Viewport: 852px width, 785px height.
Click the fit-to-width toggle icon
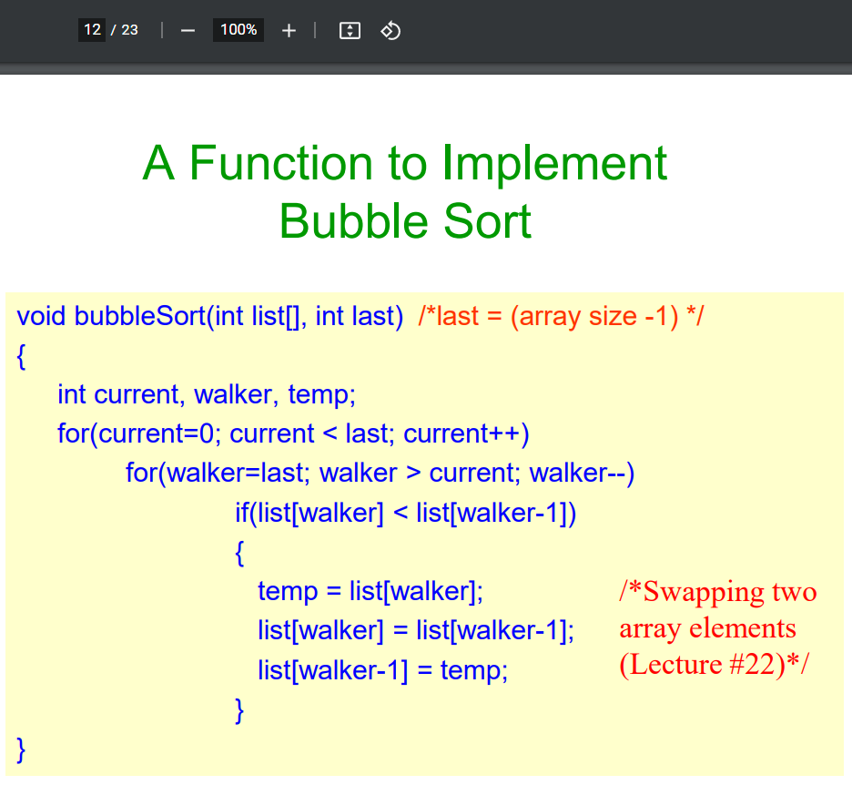pyautogui.click(x=350, y=30)
